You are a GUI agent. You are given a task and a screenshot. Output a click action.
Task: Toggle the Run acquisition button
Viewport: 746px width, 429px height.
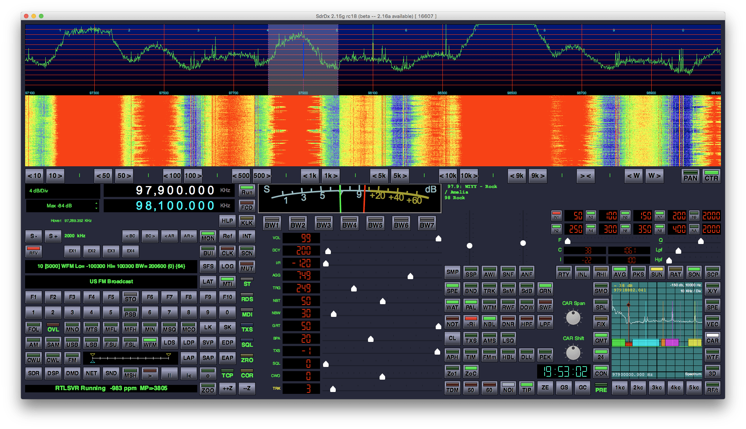point(246,191)
